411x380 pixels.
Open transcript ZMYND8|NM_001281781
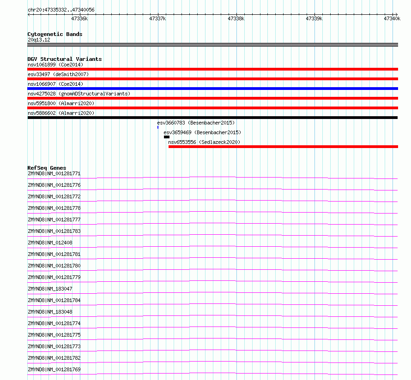coord(54,254)
